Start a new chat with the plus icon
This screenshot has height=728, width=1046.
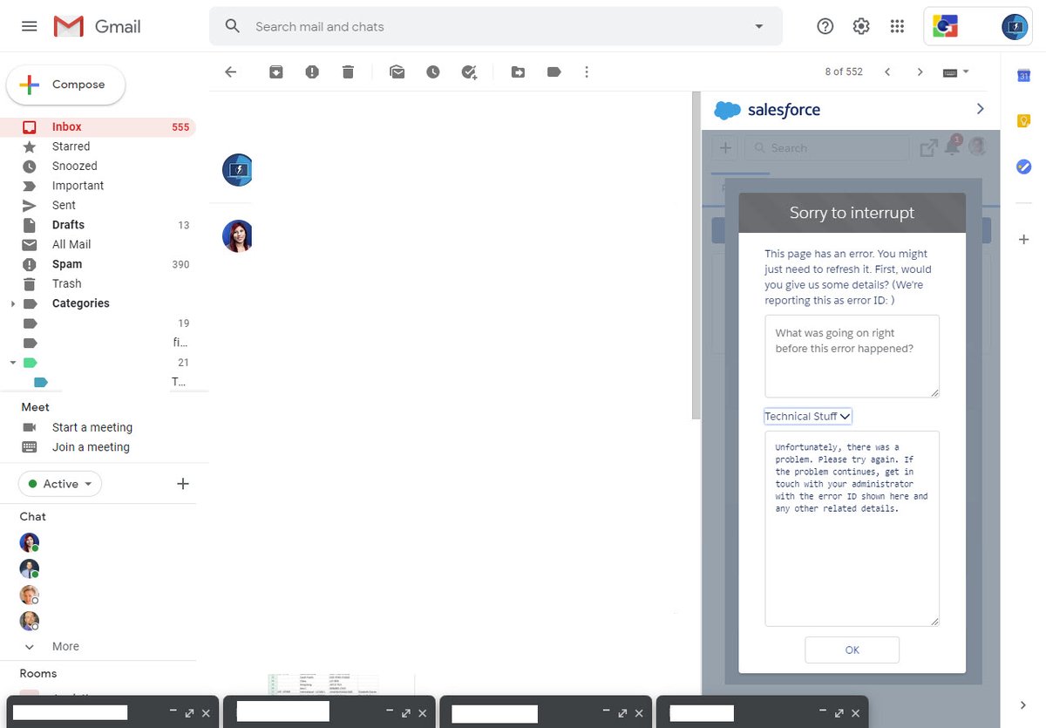tap(183, 484)
